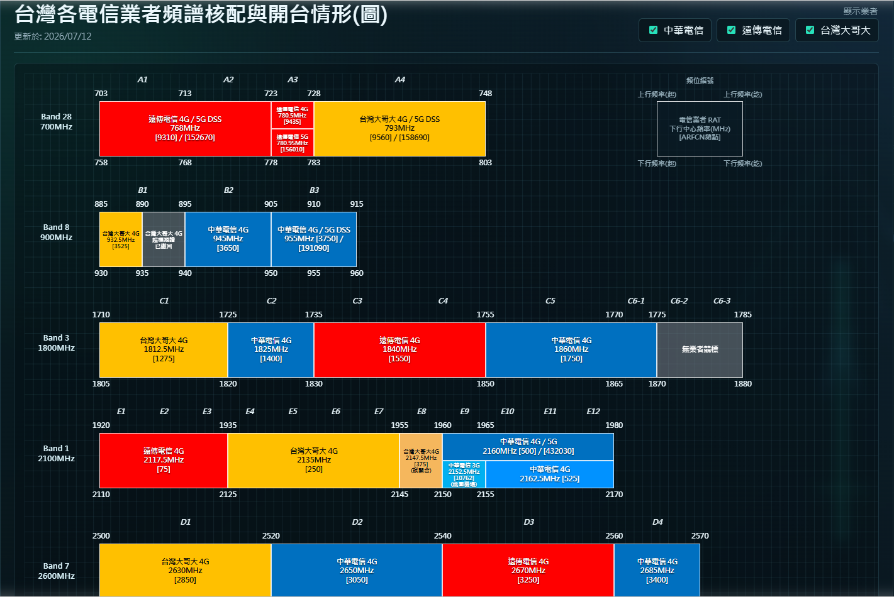
Task: Select 台灣大哥大 4G/5G DSS 793MHz block
Action: point(400,129)
